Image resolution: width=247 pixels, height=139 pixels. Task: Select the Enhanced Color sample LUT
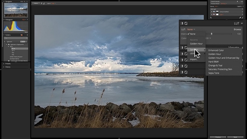216,50
